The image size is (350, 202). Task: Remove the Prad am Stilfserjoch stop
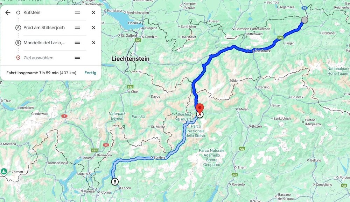(x=94, y=28)
